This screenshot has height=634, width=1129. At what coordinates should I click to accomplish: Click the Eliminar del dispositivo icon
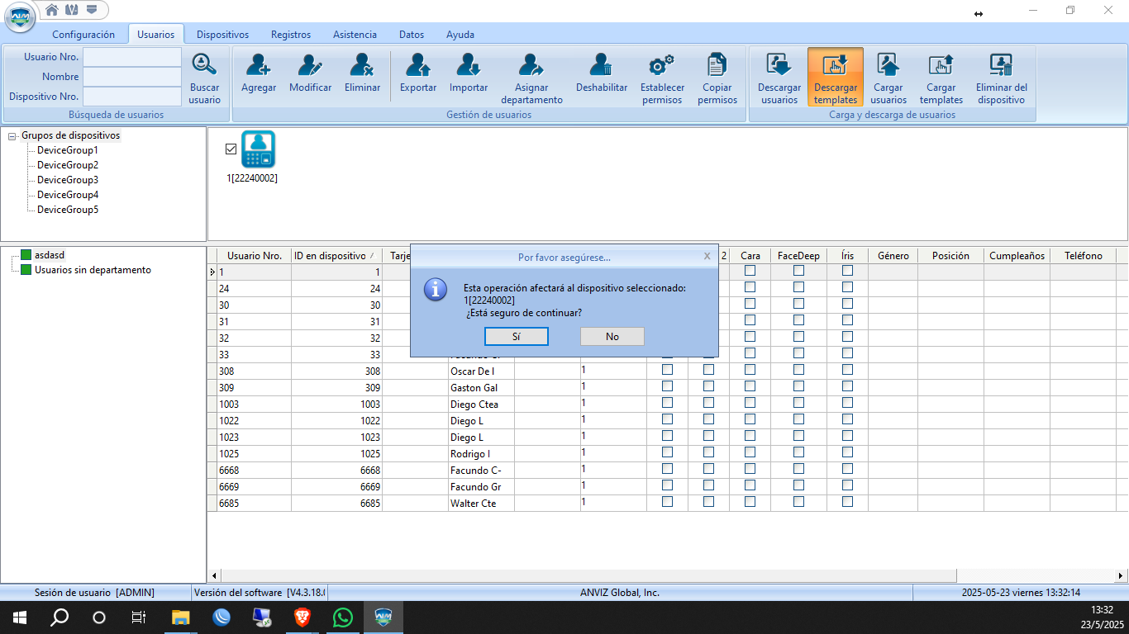[1001, 64]
